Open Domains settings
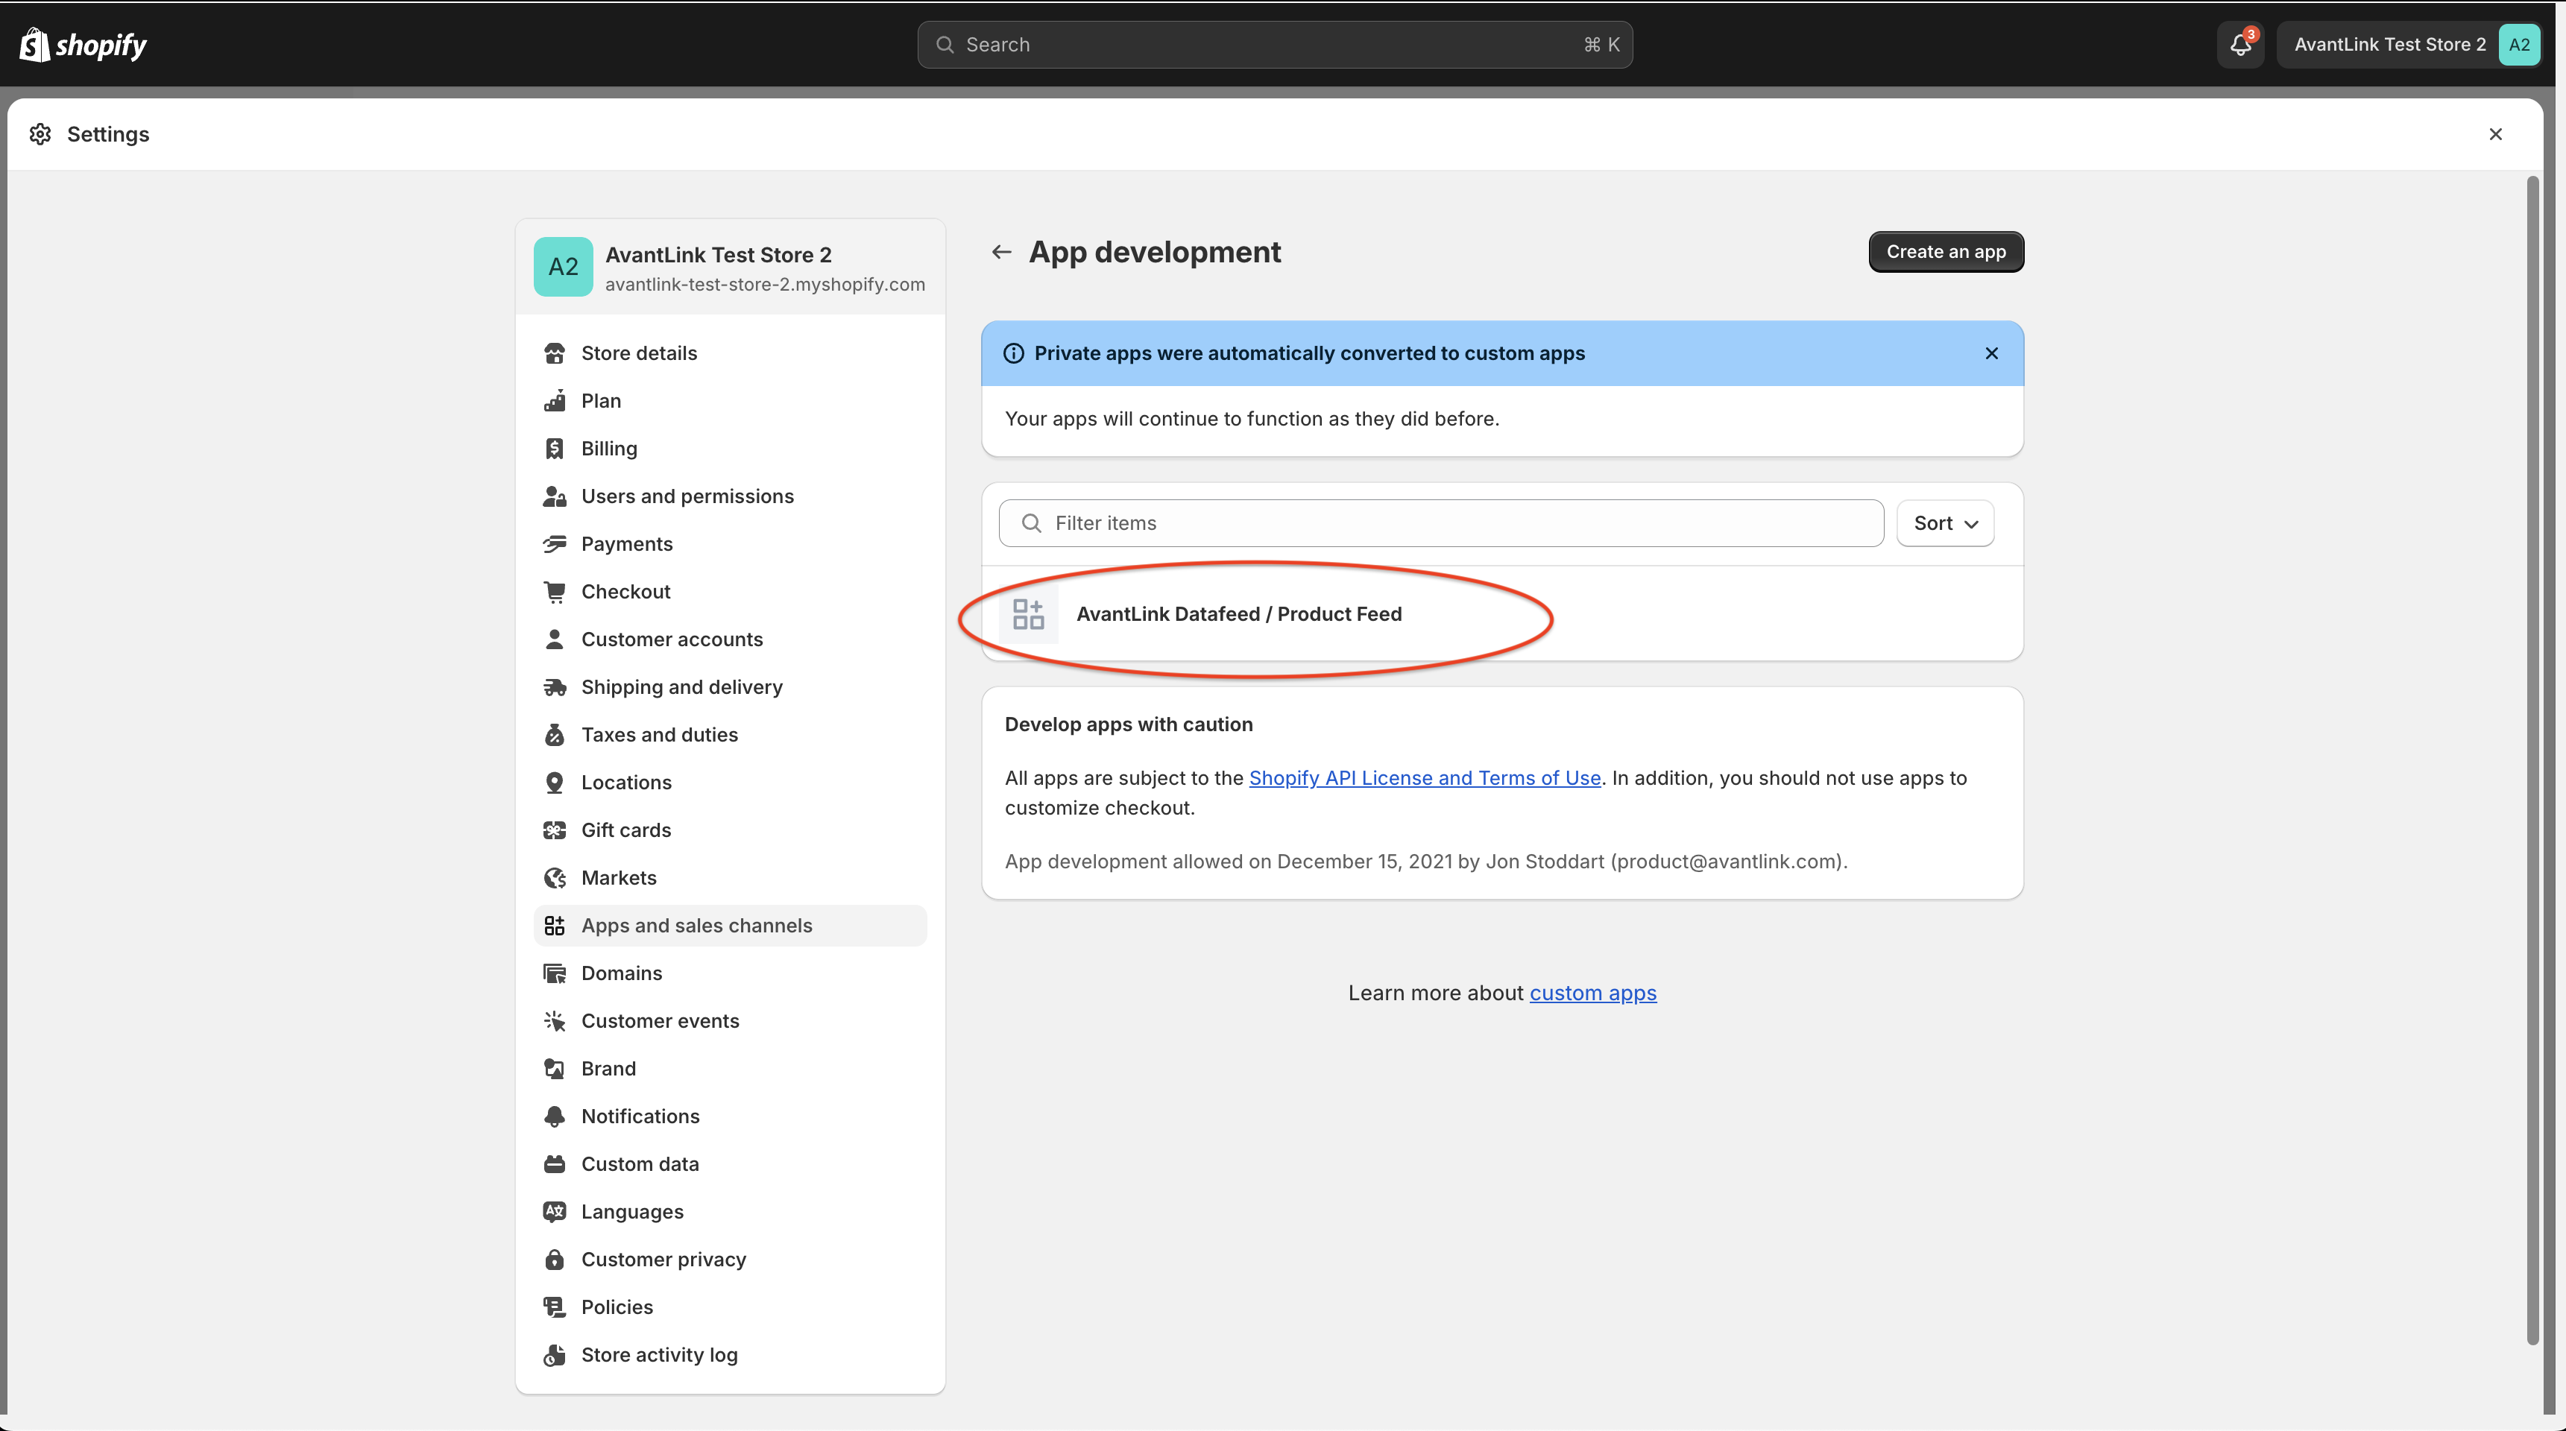This screenshot has height=1431, width=2566. pos(730,974)
